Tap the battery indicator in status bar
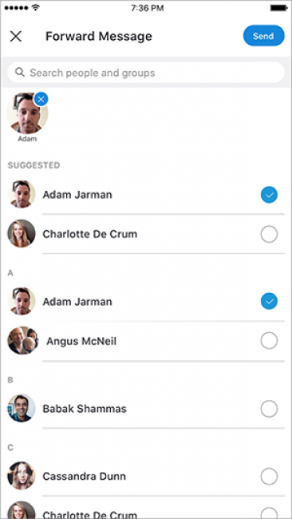 (x=278, y=8)
